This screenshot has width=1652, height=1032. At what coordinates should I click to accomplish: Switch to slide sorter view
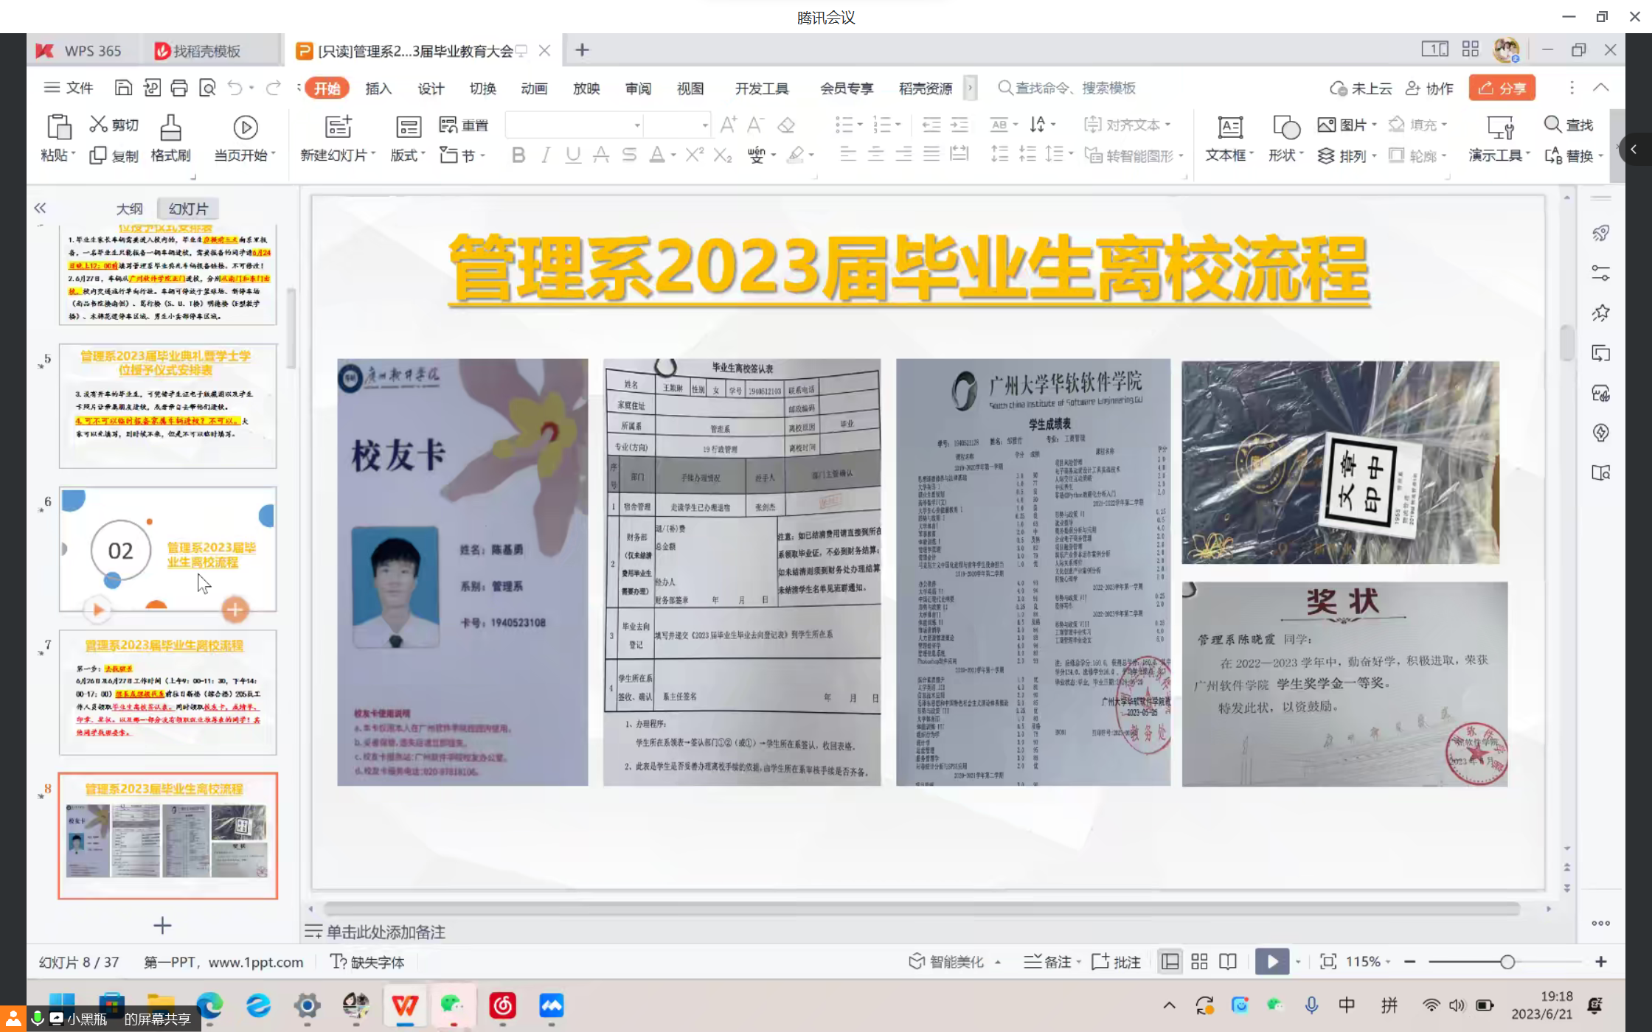click(x=1199, y=961)
